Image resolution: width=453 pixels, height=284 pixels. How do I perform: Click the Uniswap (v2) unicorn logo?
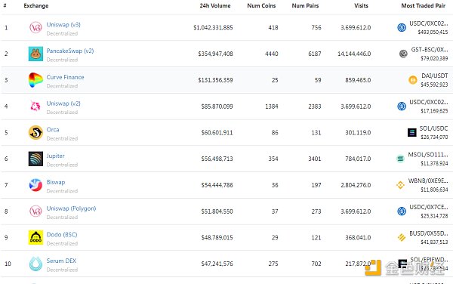[35, 106]
